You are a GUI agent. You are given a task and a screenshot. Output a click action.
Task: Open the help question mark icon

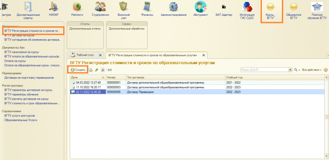coord(326,70)
